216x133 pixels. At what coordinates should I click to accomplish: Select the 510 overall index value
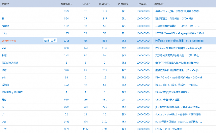point(66,100)
